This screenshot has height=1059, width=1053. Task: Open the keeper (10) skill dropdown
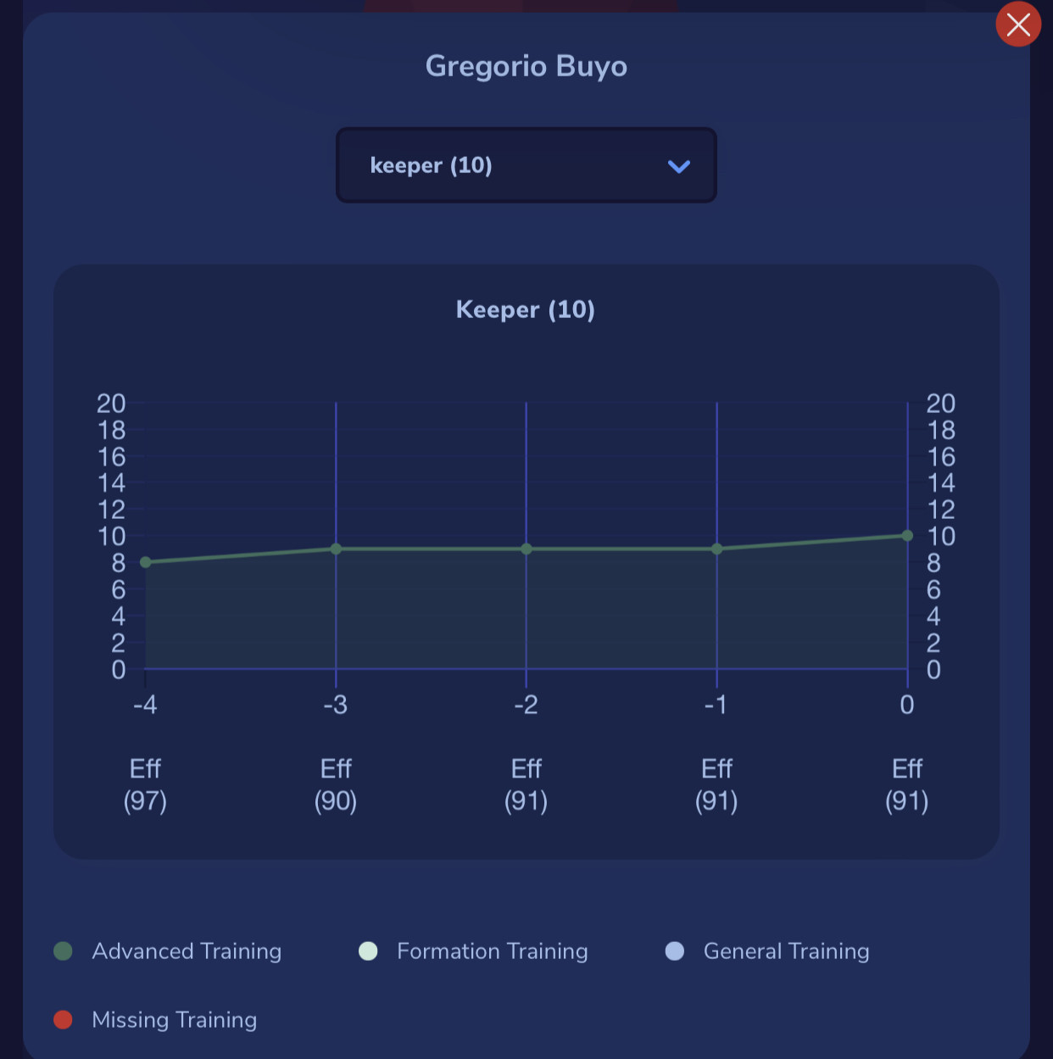526,165
